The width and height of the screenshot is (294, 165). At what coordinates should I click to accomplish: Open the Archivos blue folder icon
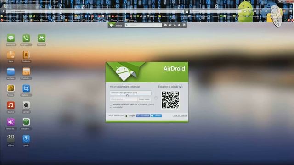(11, 71)
